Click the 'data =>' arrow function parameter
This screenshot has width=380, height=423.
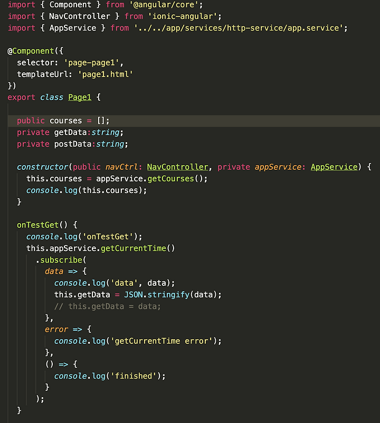(61, 272)
